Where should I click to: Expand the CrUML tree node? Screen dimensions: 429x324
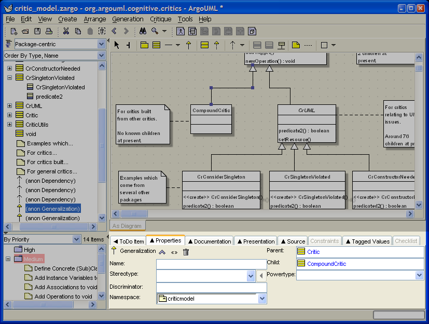coord(9,106)
